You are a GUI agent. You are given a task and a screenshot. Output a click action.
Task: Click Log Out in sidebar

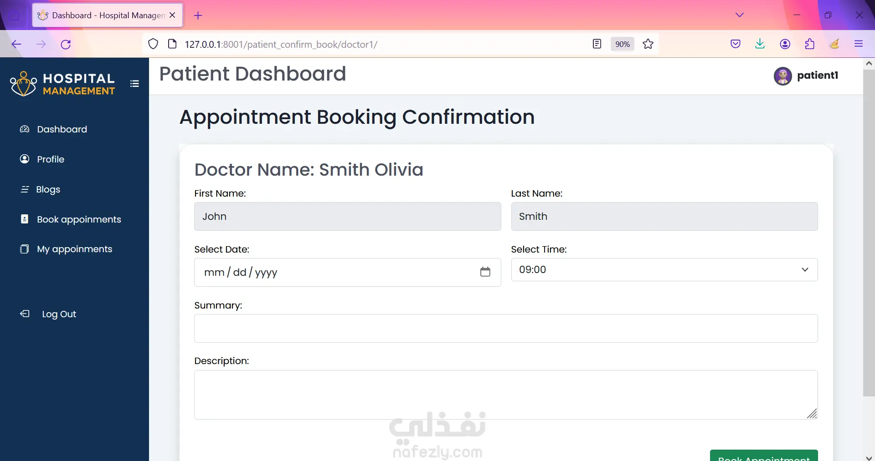click(59, 314)
